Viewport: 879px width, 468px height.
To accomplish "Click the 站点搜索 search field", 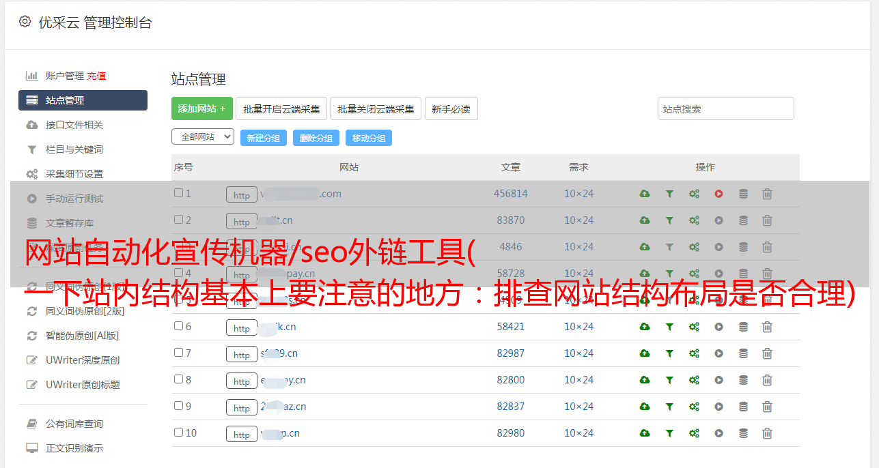I will pyautogui.click(x=725, y=108).
